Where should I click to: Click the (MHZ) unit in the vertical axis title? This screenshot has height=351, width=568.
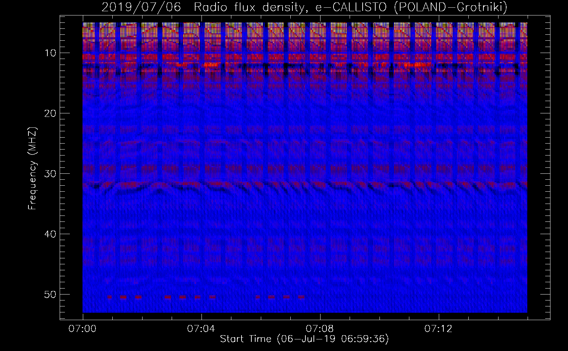[x=32, y=141]
